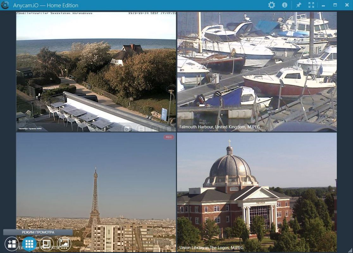Maximize the Anycam.iO window

click(x=335, y=5)
